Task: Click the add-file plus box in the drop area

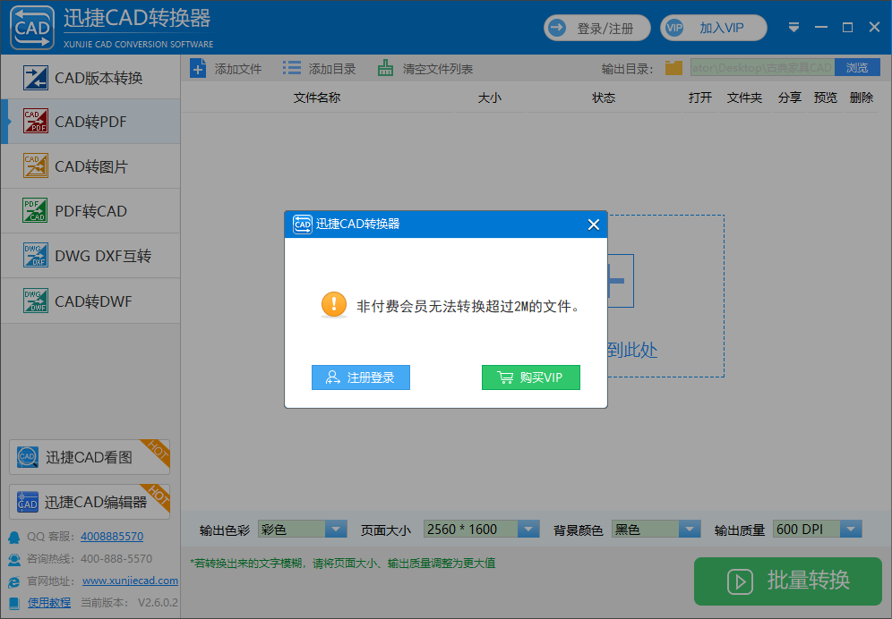Action: (621, 281)
